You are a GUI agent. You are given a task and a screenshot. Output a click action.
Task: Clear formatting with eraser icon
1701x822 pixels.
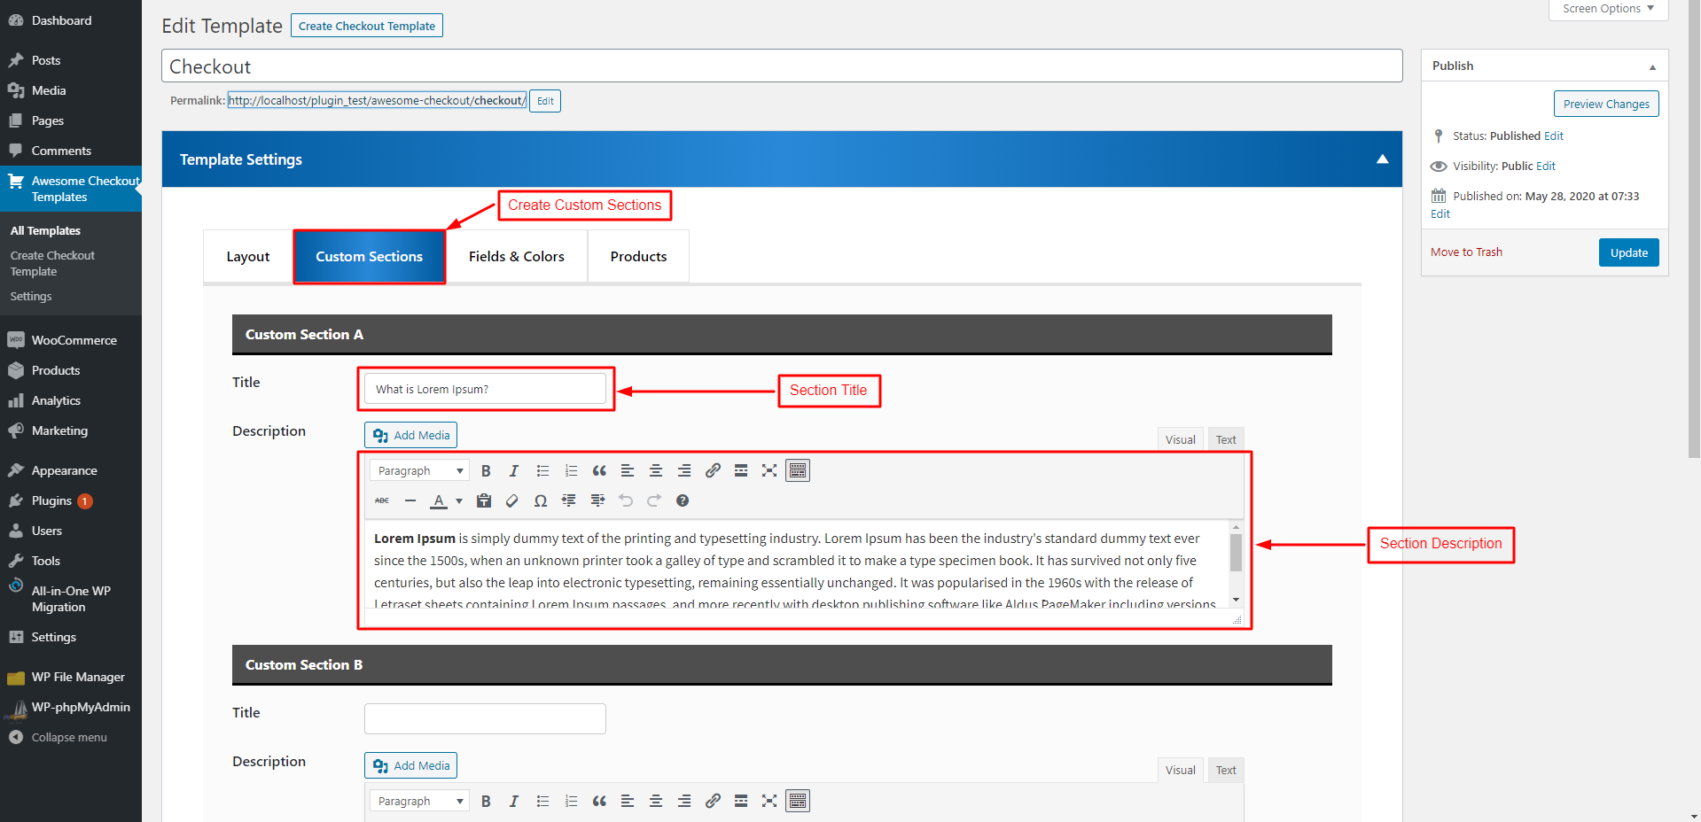click(x=512, y=500)
